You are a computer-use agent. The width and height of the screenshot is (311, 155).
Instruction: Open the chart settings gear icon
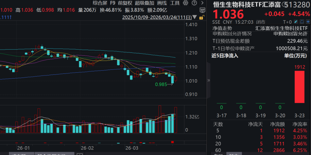tap(185, 3)
